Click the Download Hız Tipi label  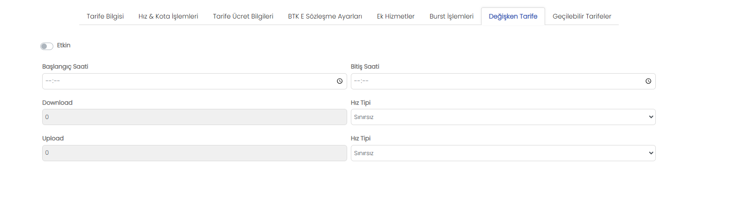tap(361, 103)
